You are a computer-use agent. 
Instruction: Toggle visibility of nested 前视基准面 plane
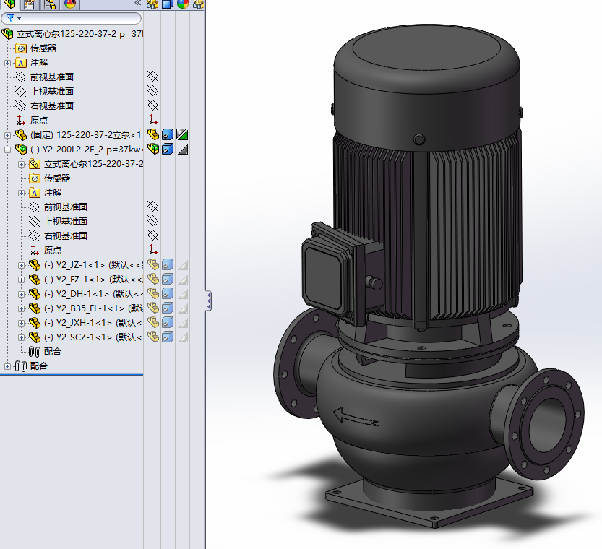pos(152,207)
